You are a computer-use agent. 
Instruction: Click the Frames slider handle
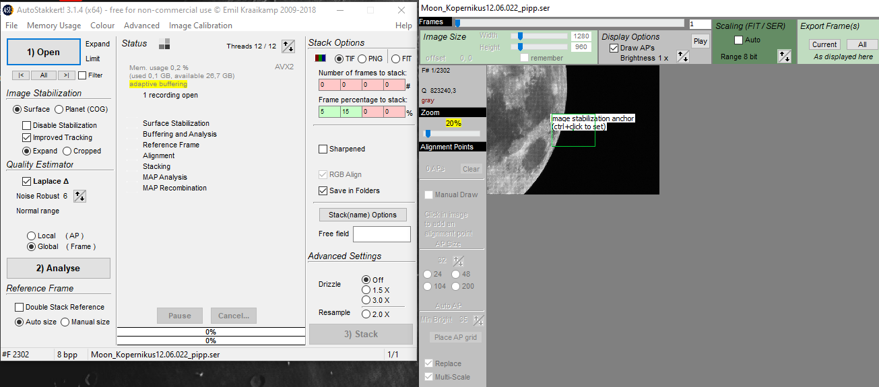(x=457, y=23)
